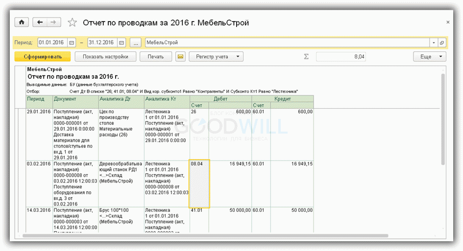463x251 pixels.
Task: Click the period selection ellipsis button
Action: pos(136,43)
